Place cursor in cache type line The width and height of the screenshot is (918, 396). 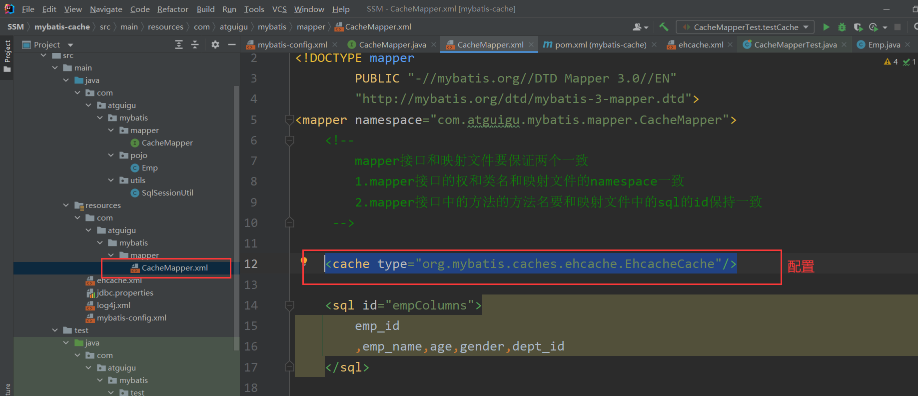530,263
